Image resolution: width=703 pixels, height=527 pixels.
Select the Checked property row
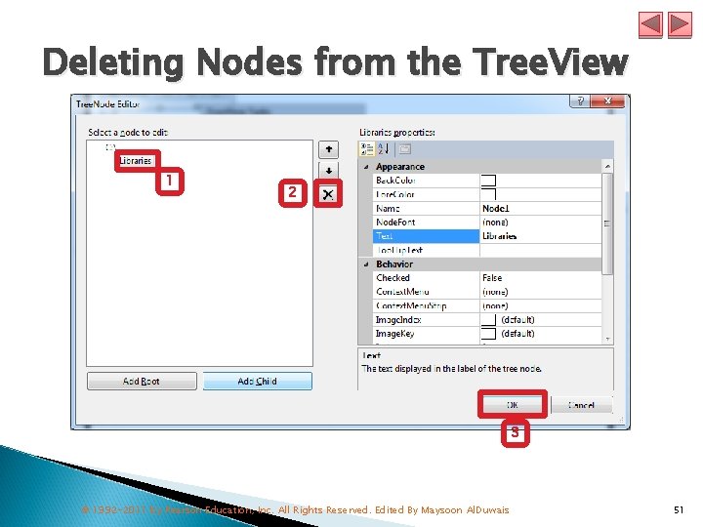487,278
